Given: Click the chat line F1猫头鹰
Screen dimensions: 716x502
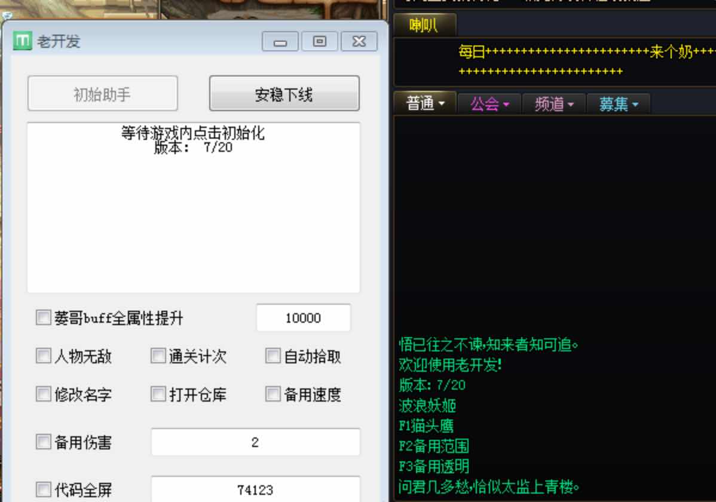Looking at the screenshot, I should (426, 426).
